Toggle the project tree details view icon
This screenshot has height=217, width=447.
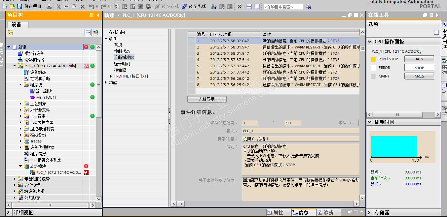(x=88, y=32)
